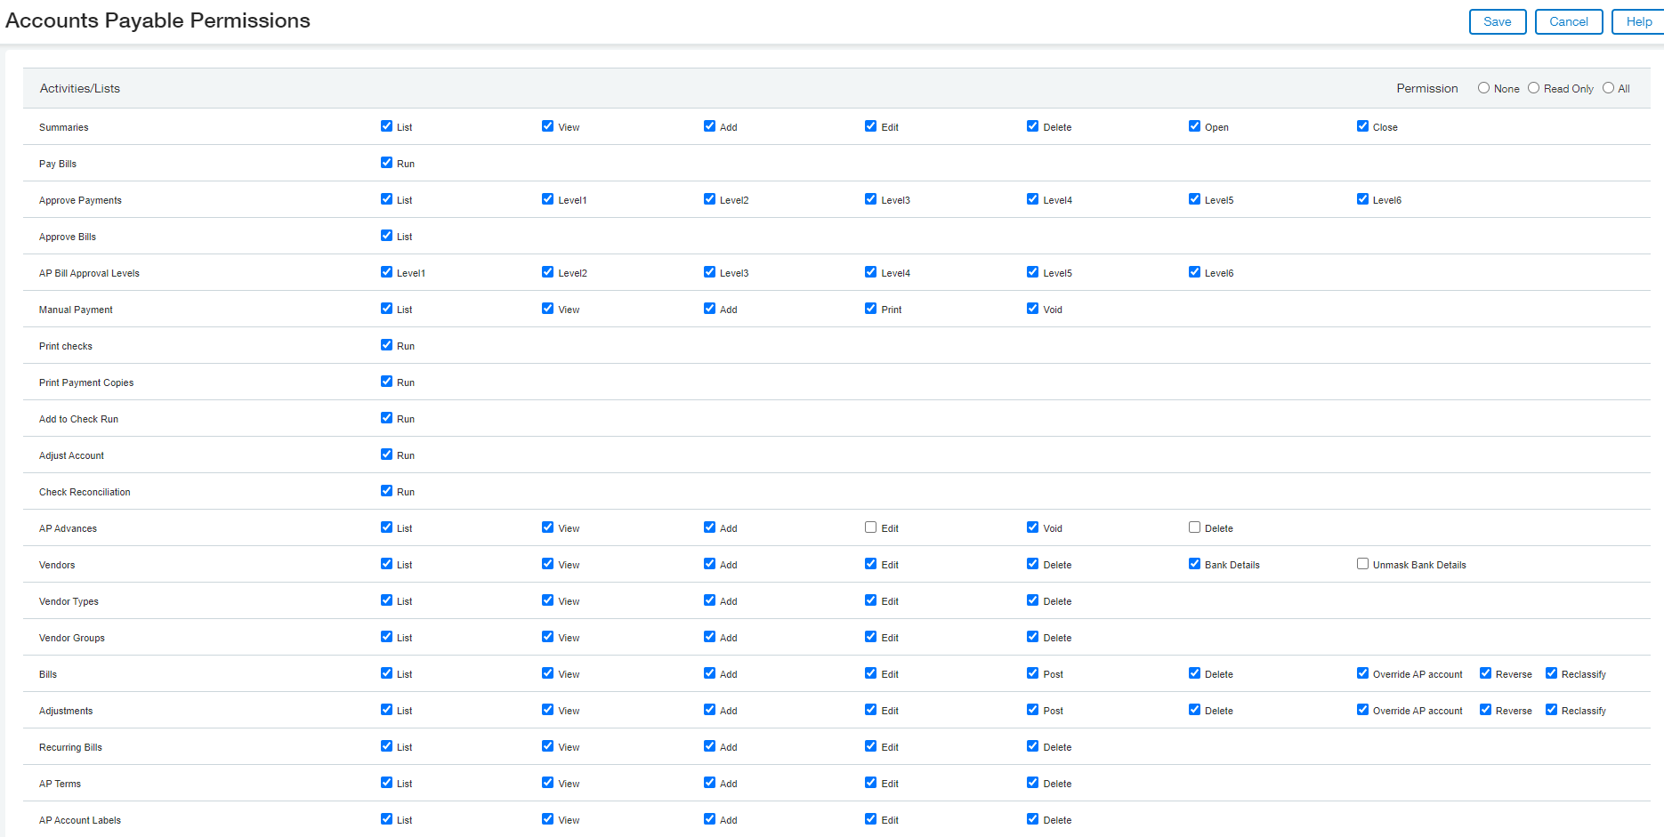This screenshot has height=837, width=1664.
Task: Select the All permission radio button
Action: [1608, 88]
